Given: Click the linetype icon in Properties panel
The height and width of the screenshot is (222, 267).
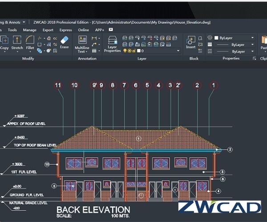Looking at the screenshot, I should pos(210,51).
